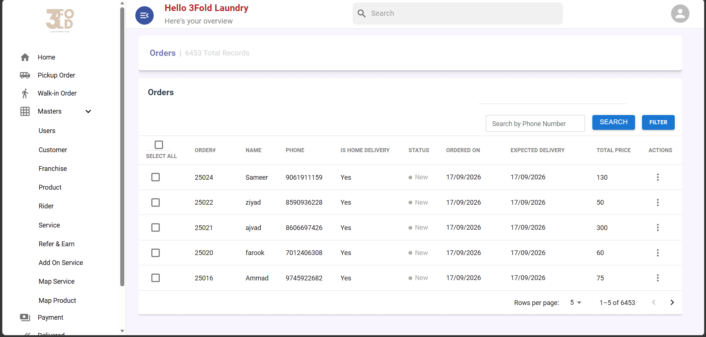Viewport: 706px width, 337px height.
Task: Open Users under Masters
Action: 47,131
